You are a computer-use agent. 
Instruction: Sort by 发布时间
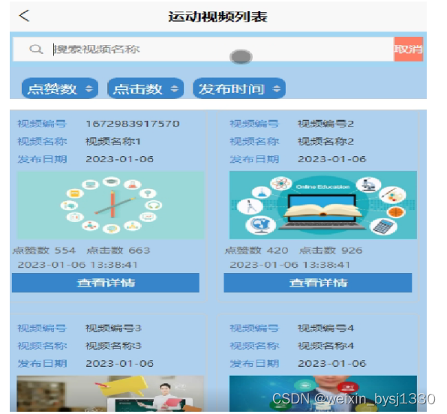[x=239, y=88]
